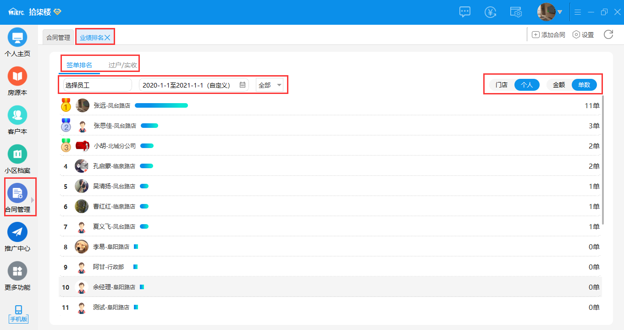This screenshot has height=330, width=624.
Task: Expand the arrow beside 合同管理 sidebar item
Action: pos(33,200)
